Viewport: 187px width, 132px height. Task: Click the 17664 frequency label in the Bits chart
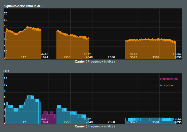pos(177,119)
